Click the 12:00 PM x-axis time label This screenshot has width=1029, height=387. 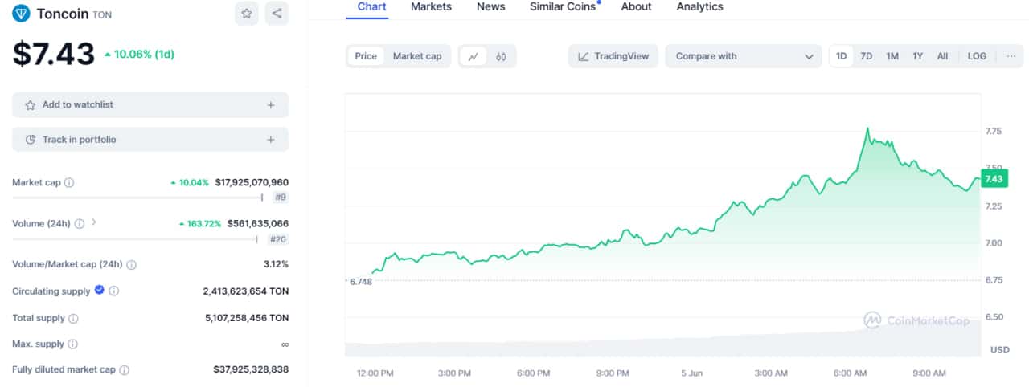(x=375, y=373)
